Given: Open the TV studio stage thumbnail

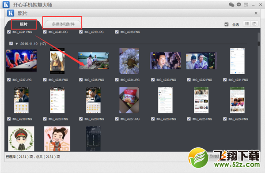Looking at the screenshot, I should click(x=21, y=60).
